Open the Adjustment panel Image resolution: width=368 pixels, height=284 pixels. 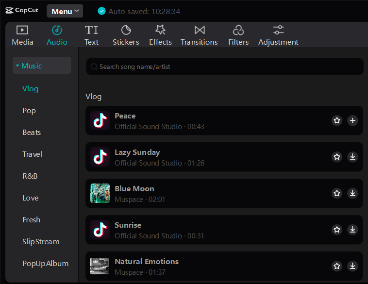pos(278,35)
